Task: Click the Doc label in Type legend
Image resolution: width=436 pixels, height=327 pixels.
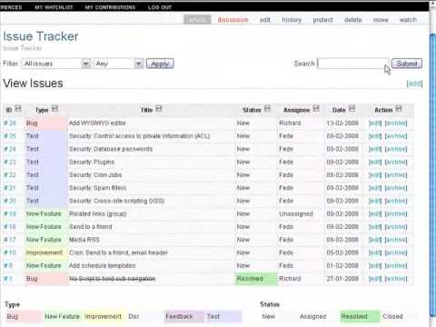Action: [134, 317]
